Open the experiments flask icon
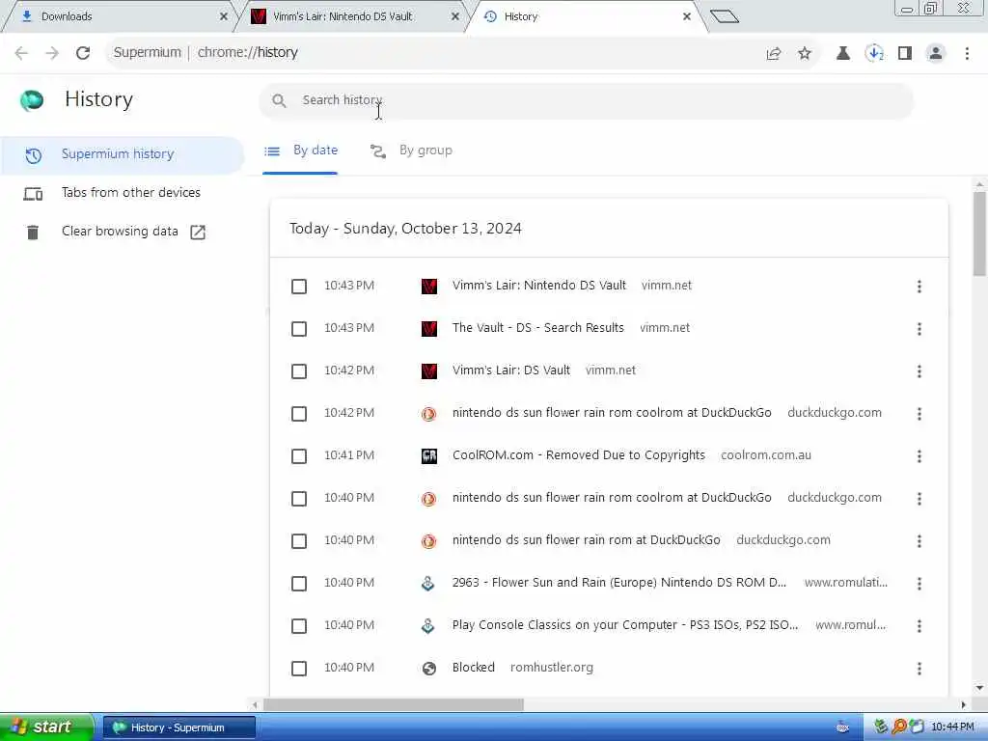The width and height of the screenshot is (988, 741). coord(843,54)
